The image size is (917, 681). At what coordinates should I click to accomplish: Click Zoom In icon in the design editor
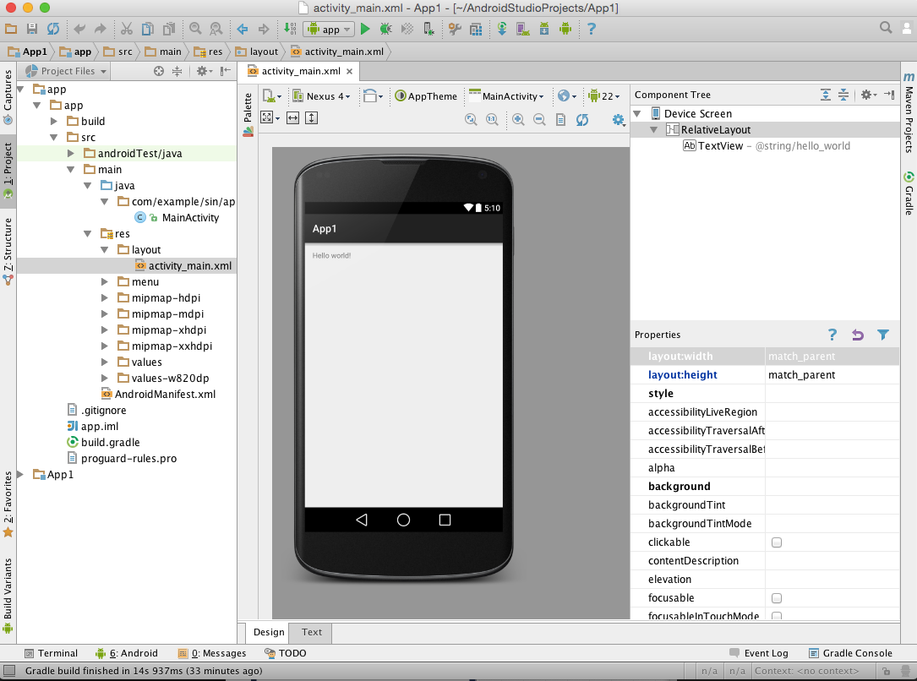click(x=518, y=119)
